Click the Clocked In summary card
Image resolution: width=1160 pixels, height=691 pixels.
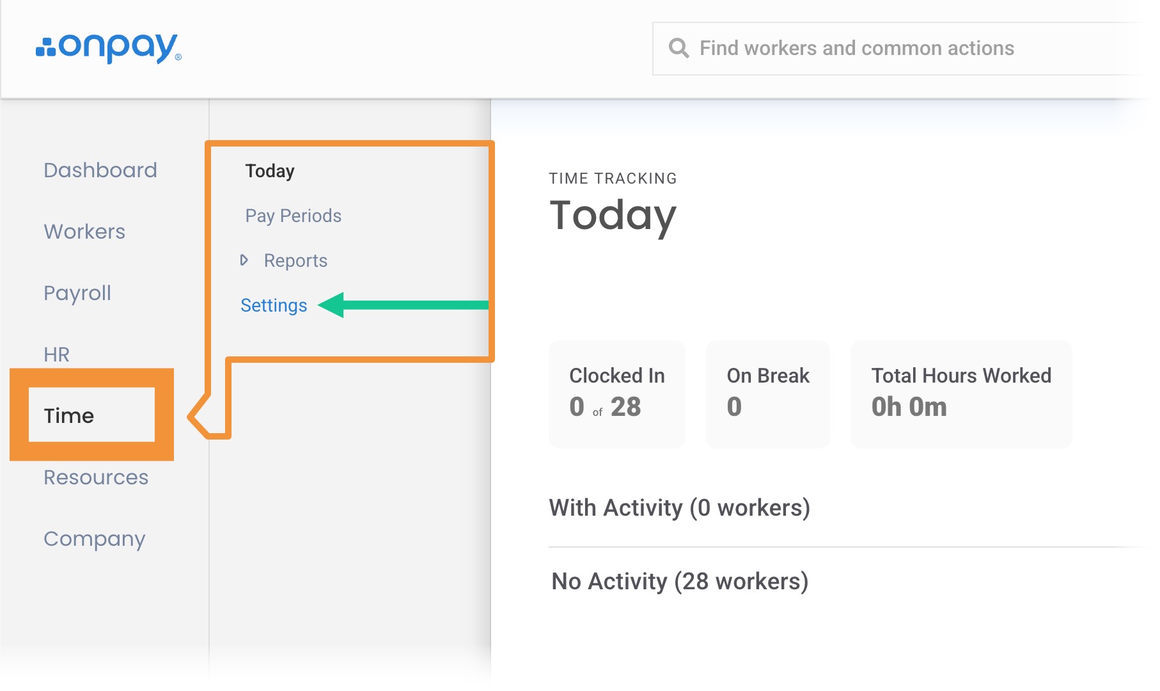click(617, 394)
